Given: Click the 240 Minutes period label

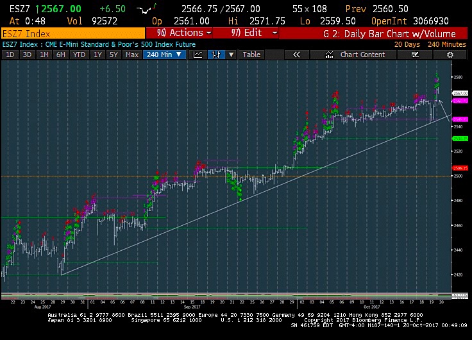Looking at the screenshot, I should coord(447,44).
